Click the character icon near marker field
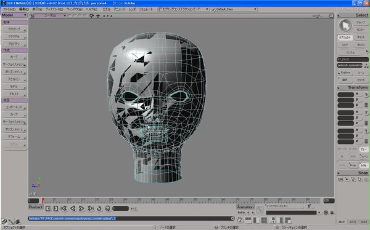The height and width of the screenshot is (230, 370). pyautogui.click(x=309, y=206)
